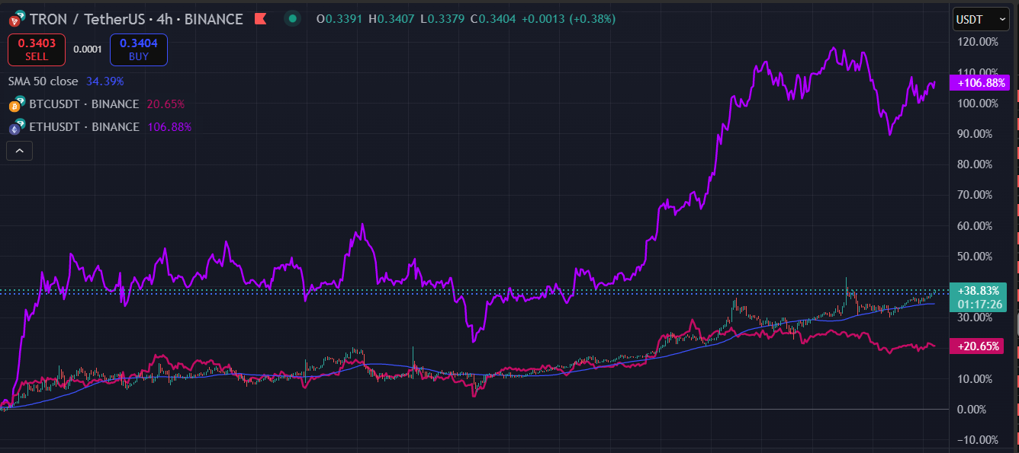The image size is (1019, 453).
Task: Click the L0.3379 low value
Action: pos(441,18)
